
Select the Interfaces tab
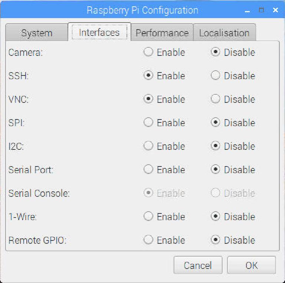pos(99,33)
